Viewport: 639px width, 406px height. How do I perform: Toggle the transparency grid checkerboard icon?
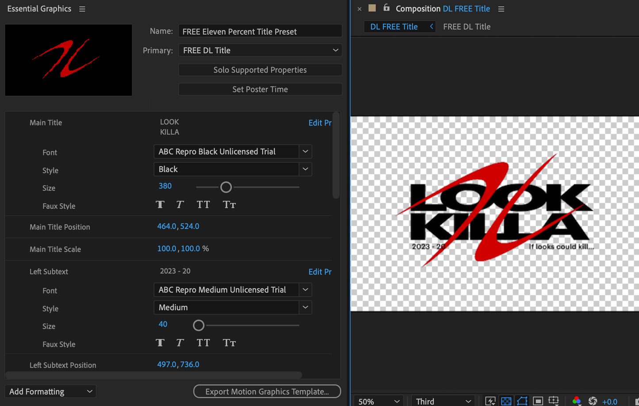pos(506,401)
